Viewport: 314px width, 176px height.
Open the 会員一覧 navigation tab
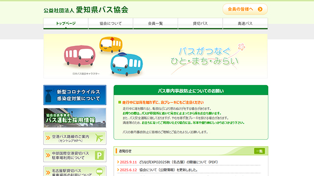(x=156, y=23)
